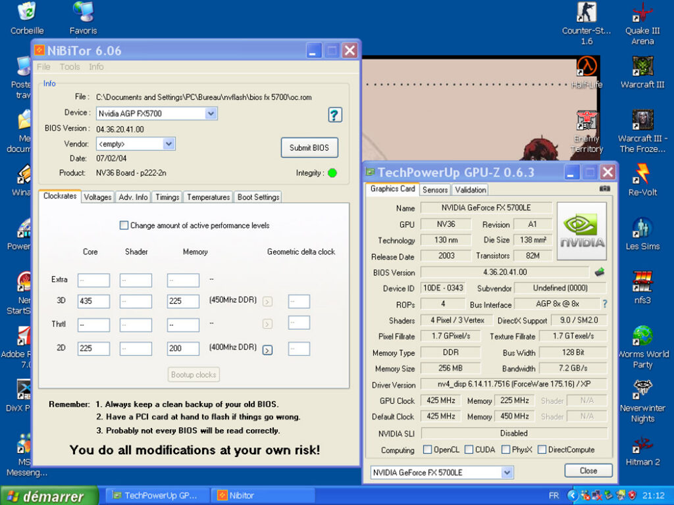Click inside the 3D Core clock field showing 435

(x=93, y=302)
